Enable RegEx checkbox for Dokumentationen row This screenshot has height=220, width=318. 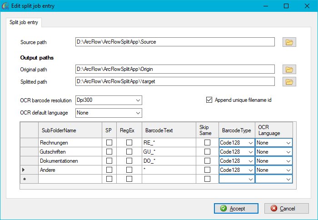pyautogui.click(x=129, y=161)
